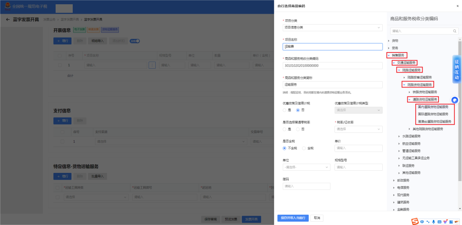462x225 pixels.
Task: Click the 增行 button under 支付信息
Action: pyautogui.click(x=62, y=121)
